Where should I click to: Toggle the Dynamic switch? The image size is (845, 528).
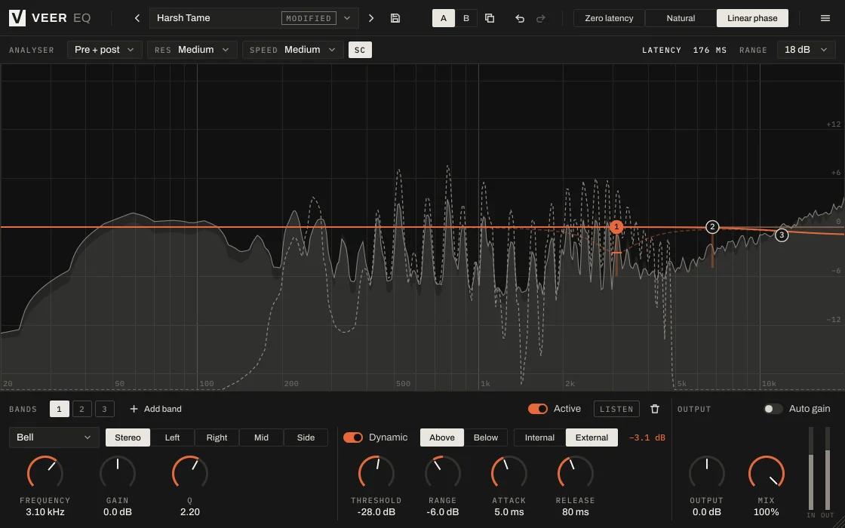point(353,437)
